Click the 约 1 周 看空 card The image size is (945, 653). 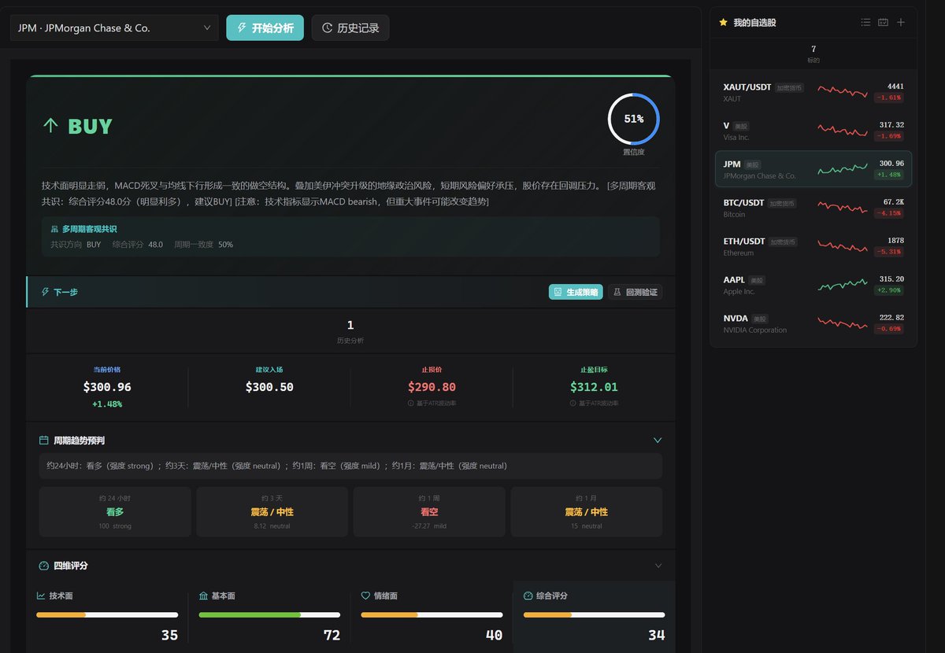pos(429,512)
